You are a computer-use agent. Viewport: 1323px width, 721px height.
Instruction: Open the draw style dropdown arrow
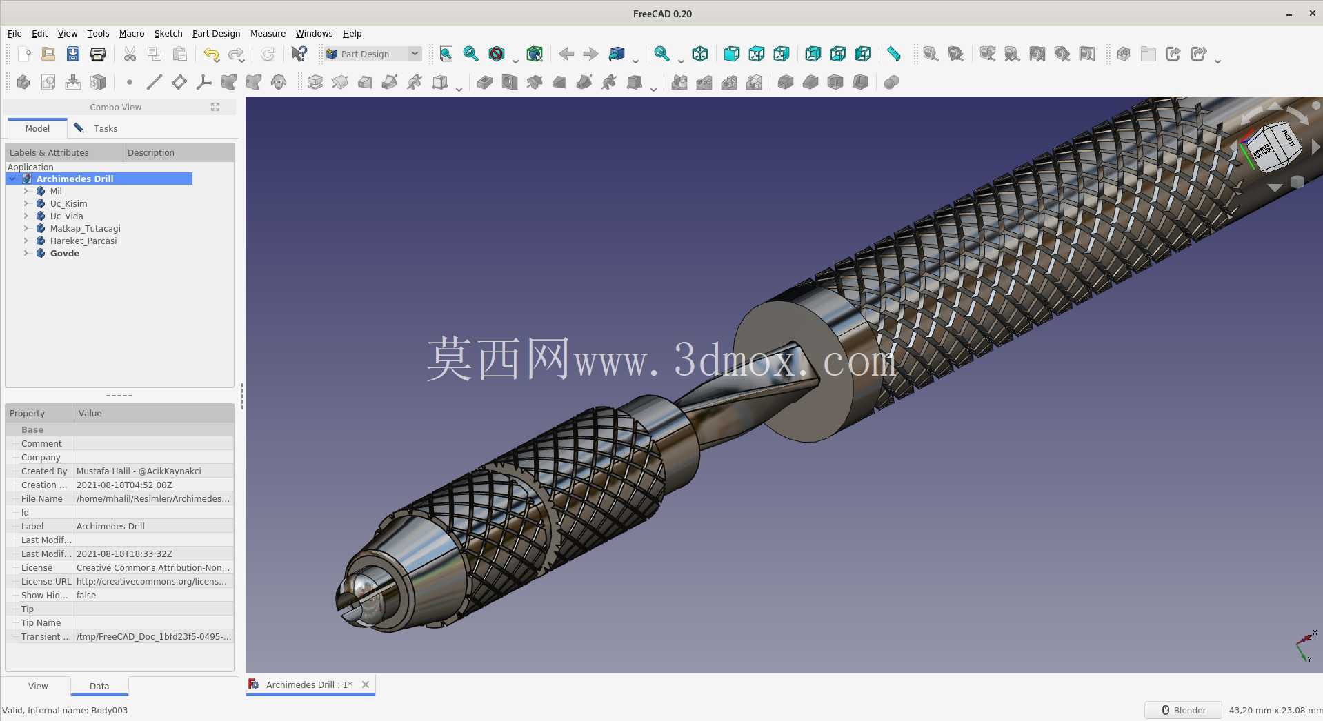(x=515, y=61)
